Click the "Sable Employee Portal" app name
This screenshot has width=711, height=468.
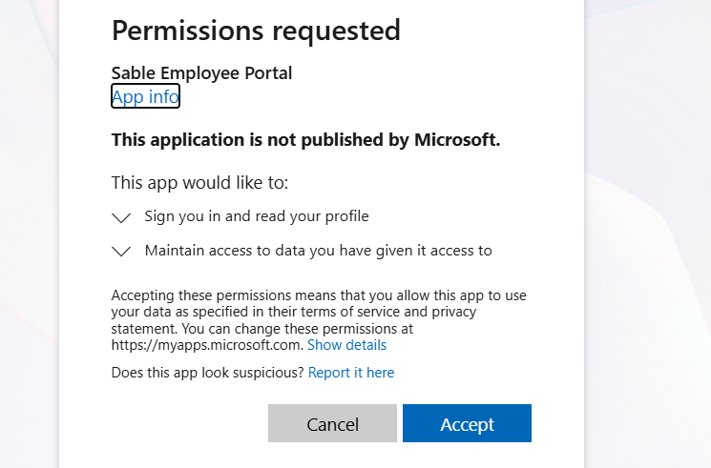[x=201, y=73]
